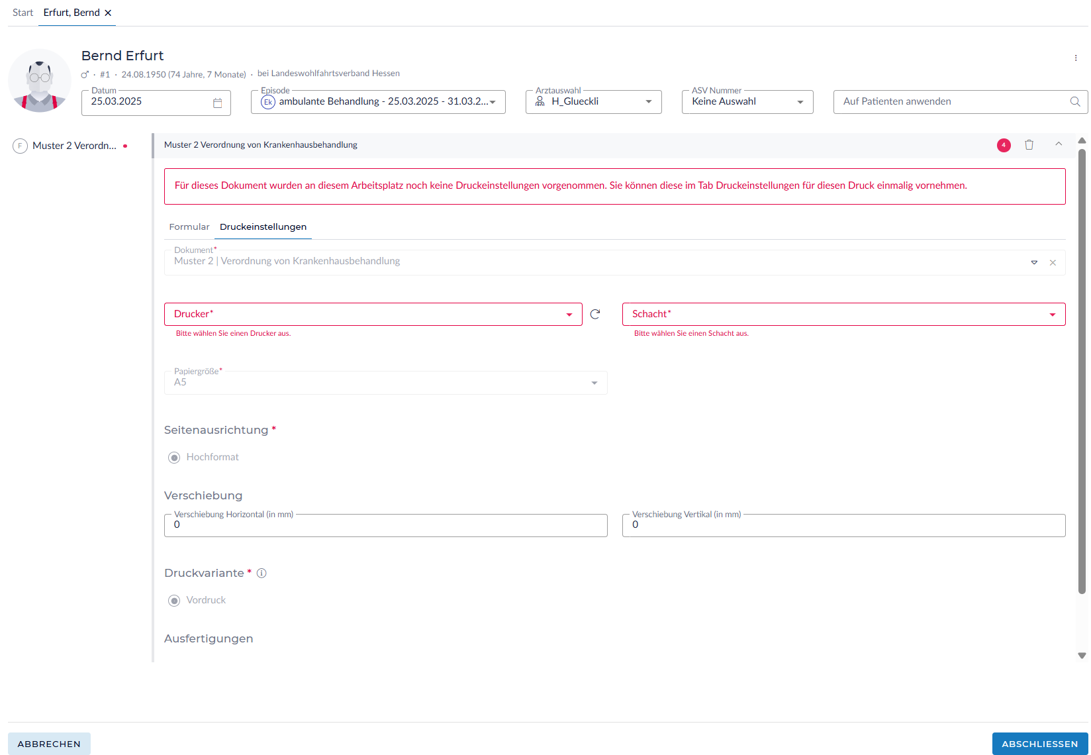
Task: Click the red error count badge
Action: coord(1004,145)
